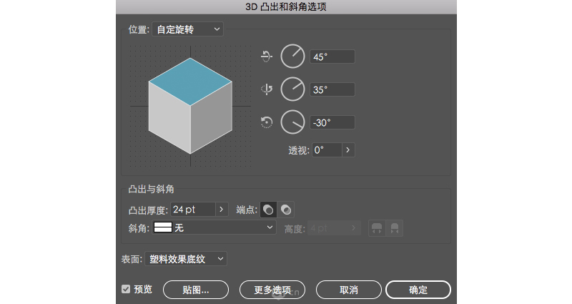Click the Y-axis rotation icon
572x304 pixels.
[x=267, y=89]
